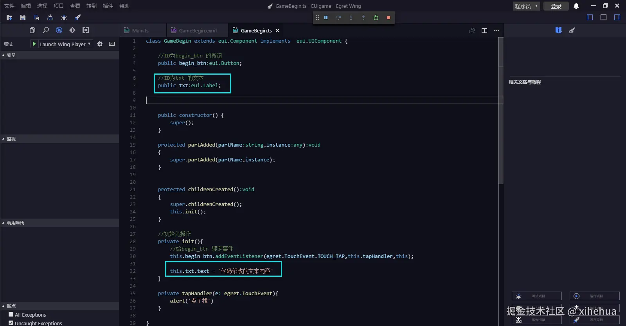The width and height of the screenshot is (626, 326).
Task: Click the 运行项目 run project button
Action: [x=594, y=296]
